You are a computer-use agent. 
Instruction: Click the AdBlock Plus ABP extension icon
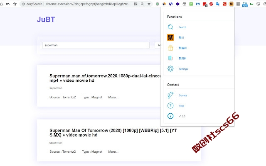(211, 4)
